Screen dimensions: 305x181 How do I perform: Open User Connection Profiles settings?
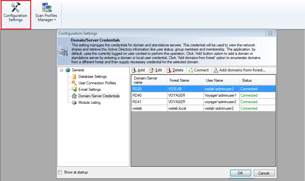pos(97,83)
